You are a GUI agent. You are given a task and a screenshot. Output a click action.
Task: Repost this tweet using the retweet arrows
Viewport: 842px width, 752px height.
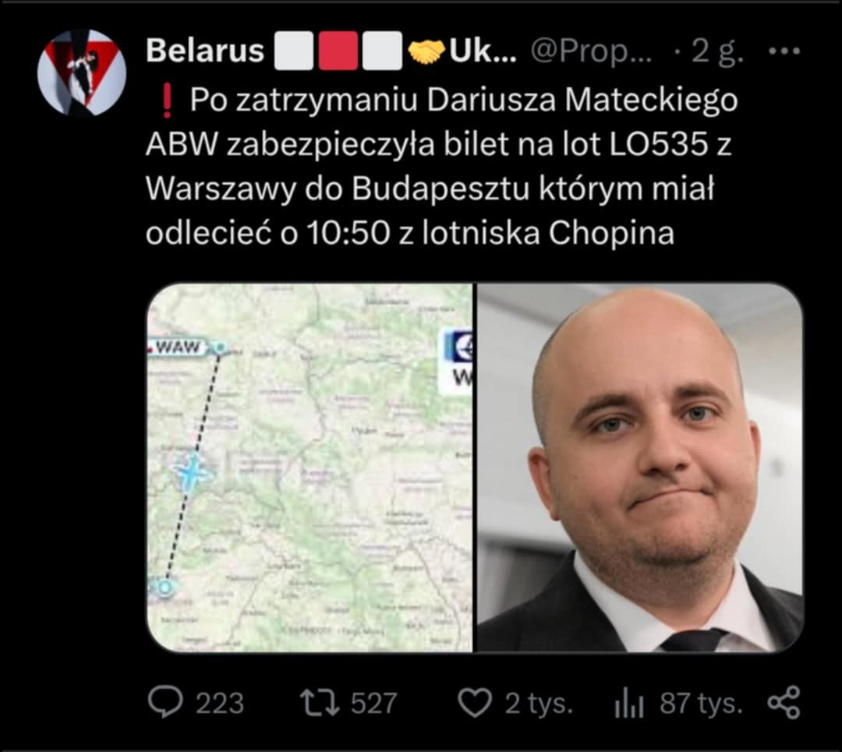click(x=320, y=703)
